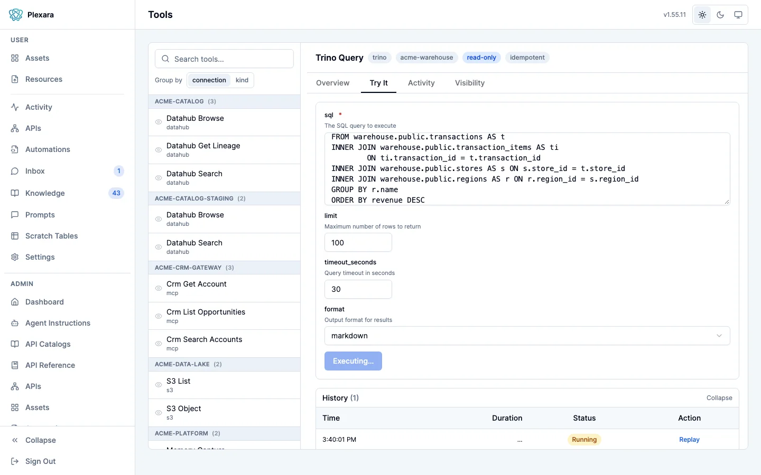Collapse the left sidebar
The image size is (761, 475).
pos(67,440)
